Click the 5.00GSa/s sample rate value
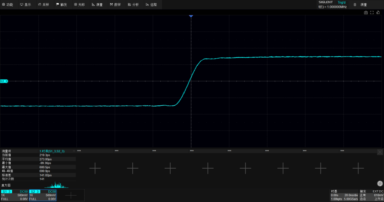 [351, 199]
